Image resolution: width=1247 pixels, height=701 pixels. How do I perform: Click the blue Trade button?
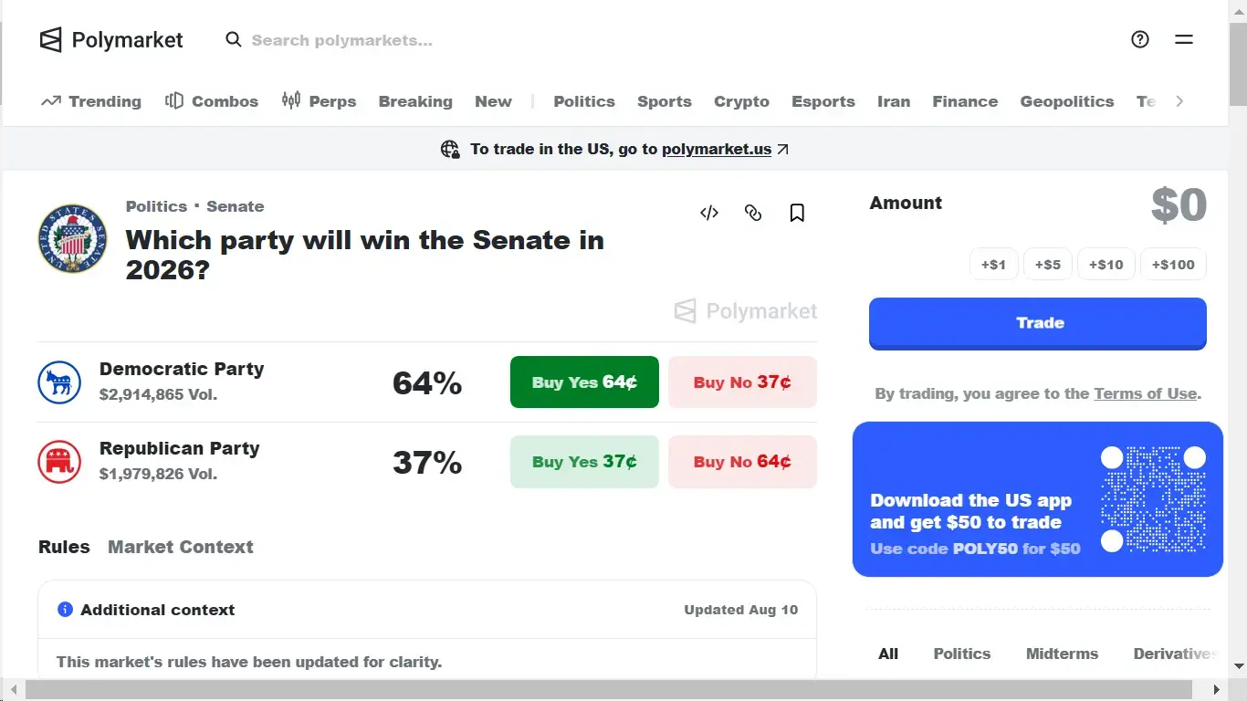tap(1038, 323)
